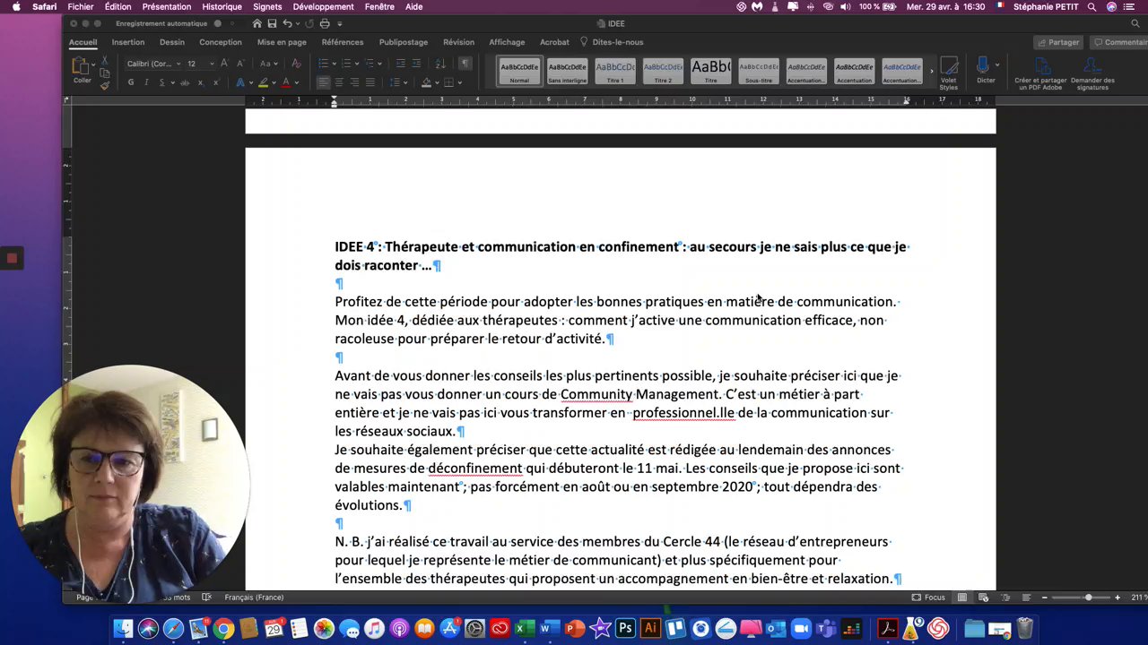The width and height of the screenshot is (1148, 645).
Task: Click the Partager button
Action: (1059, 42)
